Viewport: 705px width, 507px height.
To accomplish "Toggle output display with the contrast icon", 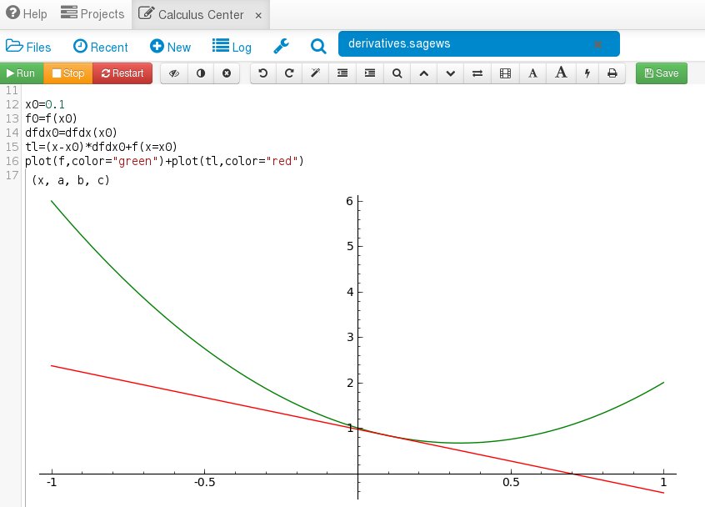I will tap(200, 73).
